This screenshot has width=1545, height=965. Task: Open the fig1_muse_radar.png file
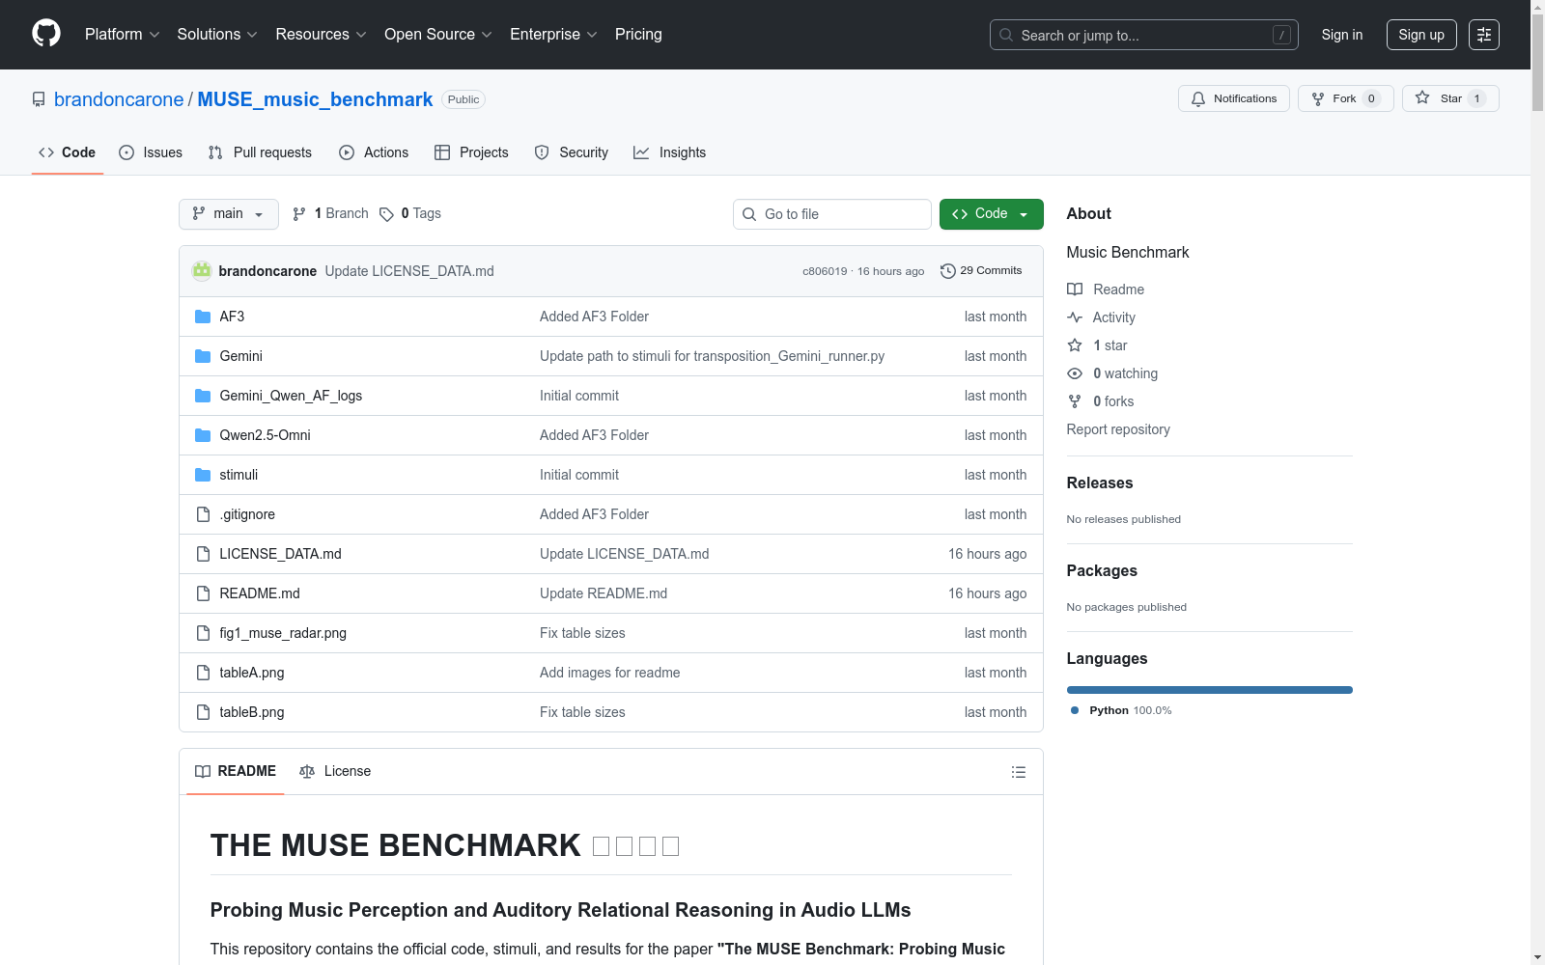(283, 633)
